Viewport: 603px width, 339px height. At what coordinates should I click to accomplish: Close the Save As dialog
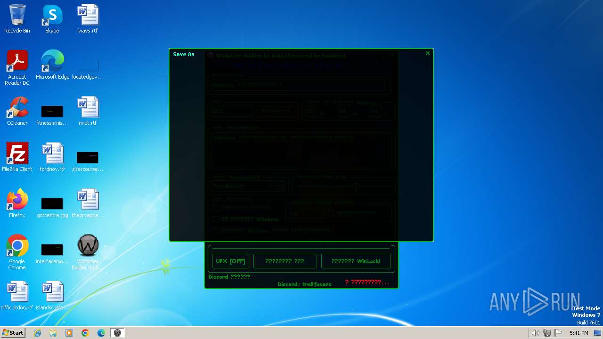point(427,53)
